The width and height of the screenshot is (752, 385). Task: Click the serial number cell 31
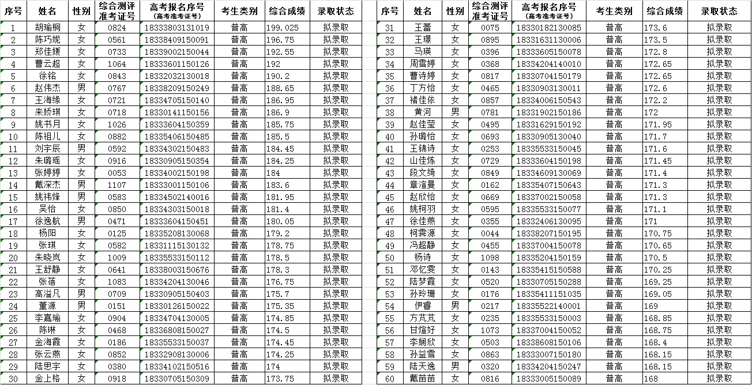coord(389,28)
